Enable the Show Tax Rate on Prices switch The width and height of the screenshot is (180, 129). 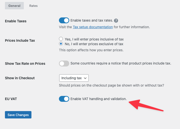[x=64, y=63]
